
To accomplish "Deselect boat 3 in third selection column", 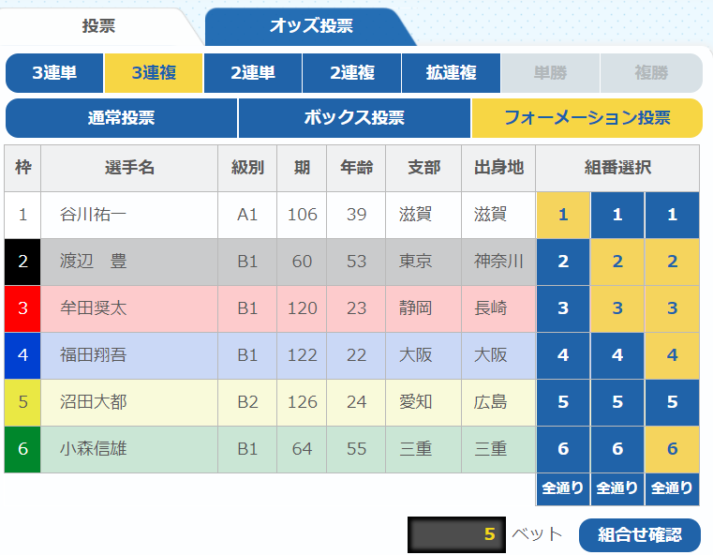I will point(672,308).
